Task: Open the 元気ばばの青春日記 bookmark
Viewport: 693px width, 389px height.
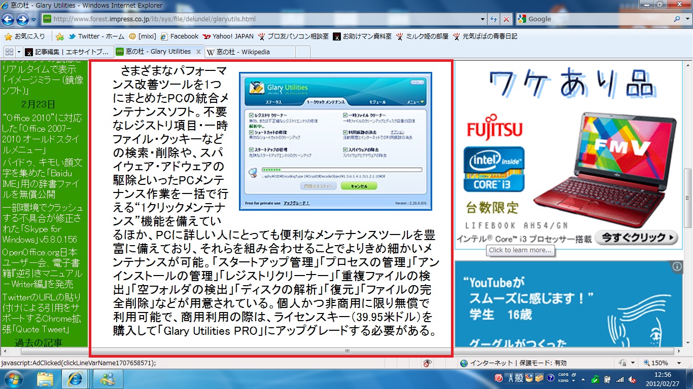Action: click(485, 36)
